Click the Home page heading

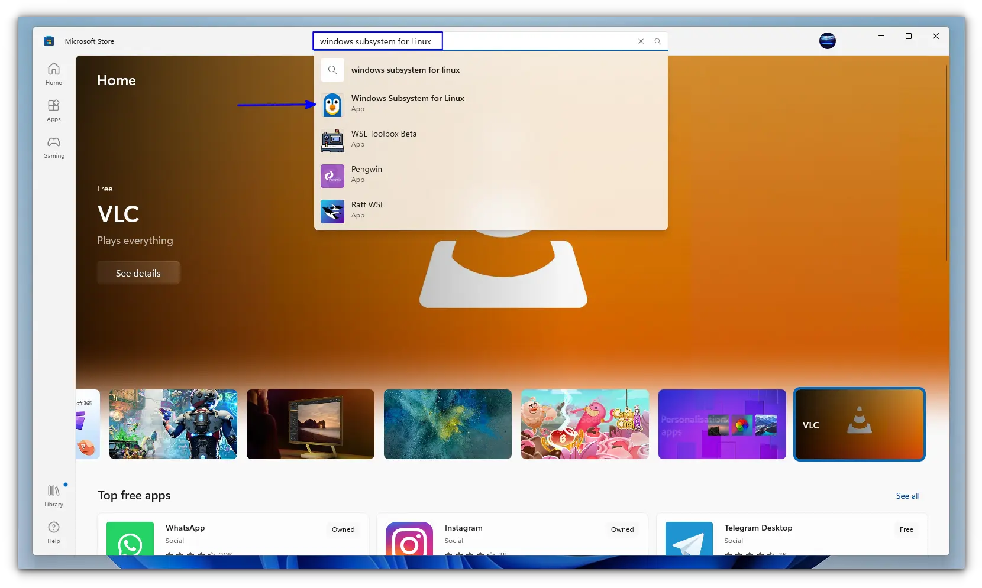pos(117,80)
